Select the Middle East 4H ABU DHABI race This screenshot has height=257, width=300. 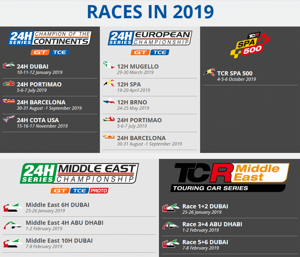click(x=64, y=223)
